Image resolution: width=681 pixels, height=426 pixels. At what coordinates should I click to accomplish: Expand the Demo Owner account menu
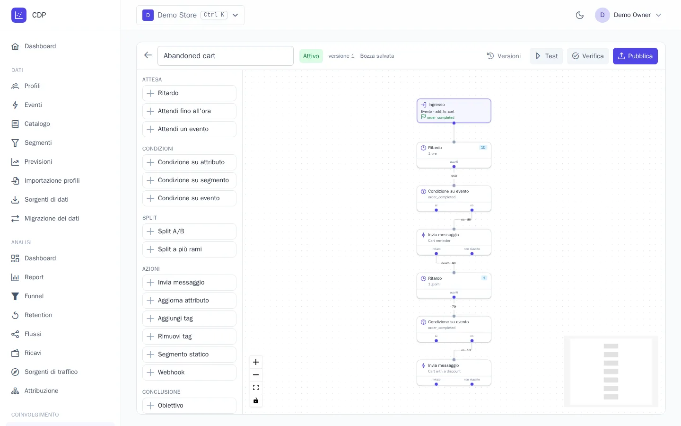click(x=629, y=15)
